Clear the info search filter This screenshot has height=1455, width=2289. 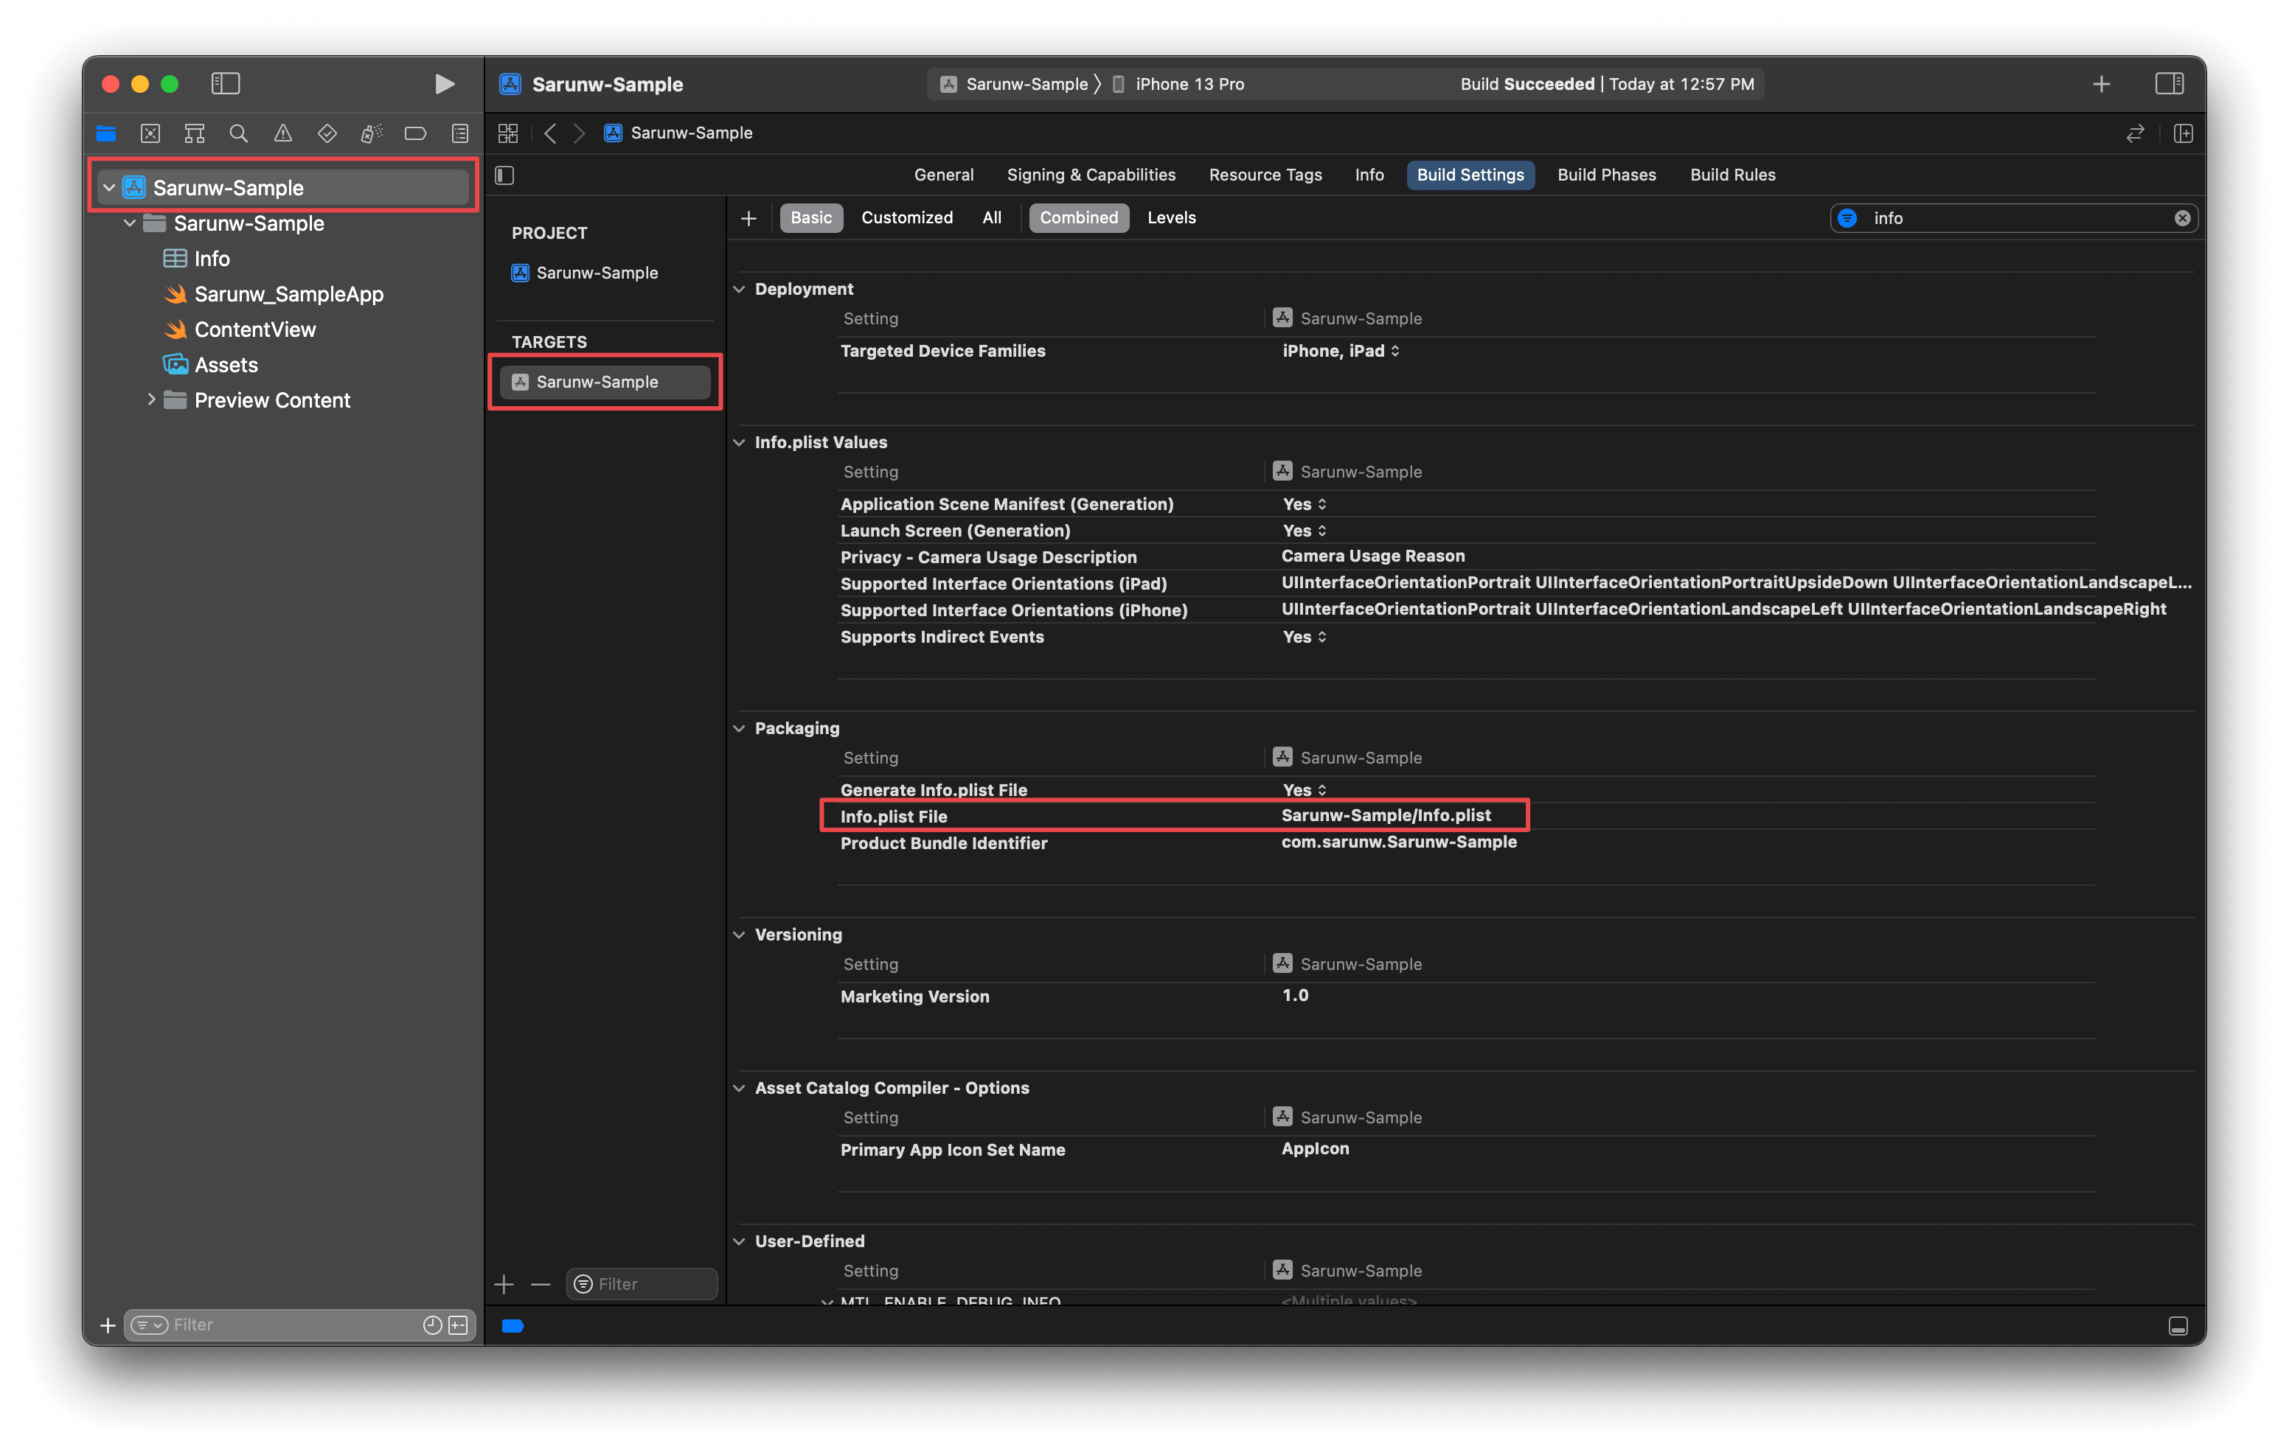pos(2181,219)
